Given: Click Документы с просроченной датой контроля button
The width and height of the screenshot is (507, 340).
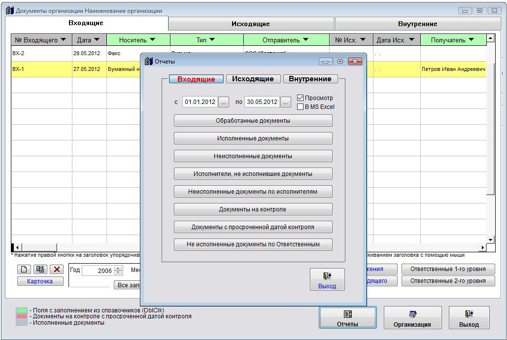Looking at the screenshot, I should tap(253, 227).
